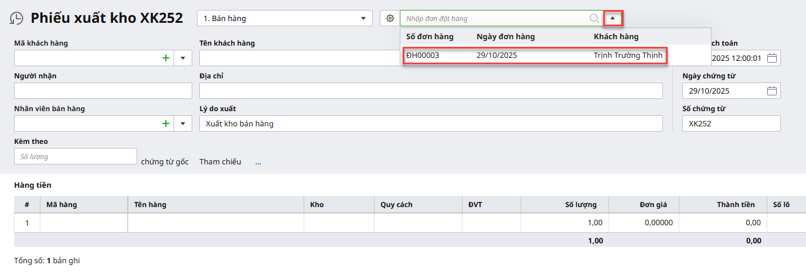Click the Số lượng column header
The image size is (806, 272).
coord(580,204)
